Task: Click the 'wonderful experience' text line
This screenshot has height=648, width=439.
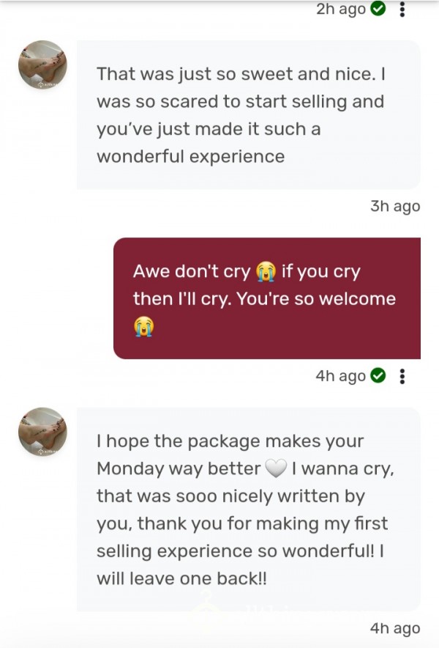Action: click(191, 157)
